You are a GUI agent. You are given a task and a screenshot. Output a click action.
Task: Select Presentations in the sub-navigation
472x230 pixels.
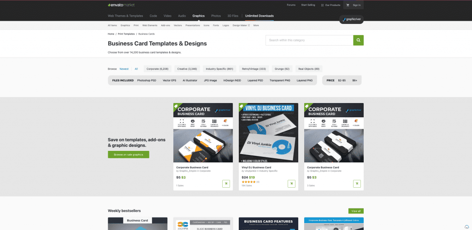click(193, 25)
